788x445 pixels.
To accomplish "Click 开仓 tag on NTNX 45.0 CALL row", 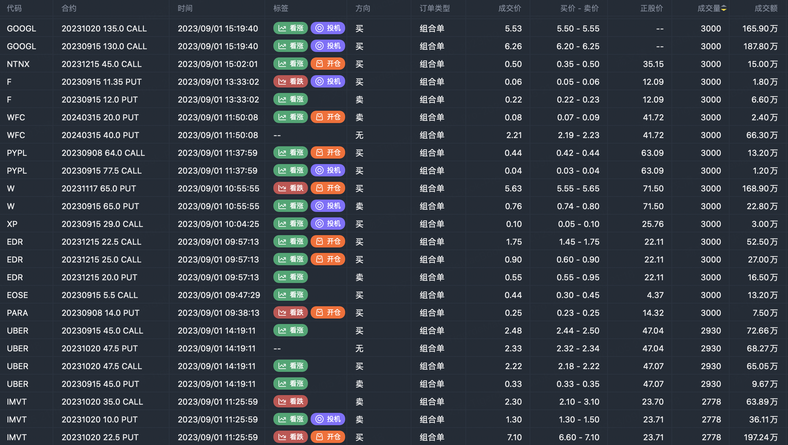I will 328,64.
